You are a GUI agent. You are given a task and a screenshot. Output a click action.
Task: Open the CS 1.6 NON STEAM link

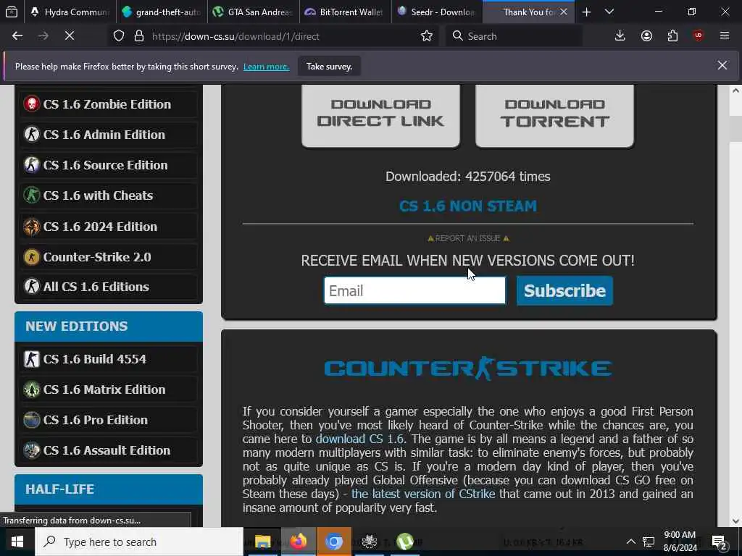pyautogui.click(x=468, y=206)
